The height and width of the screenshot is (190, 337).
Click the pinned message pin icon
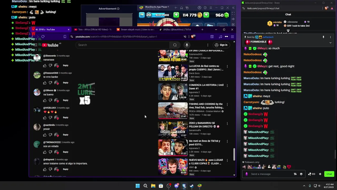coord(323,37)
